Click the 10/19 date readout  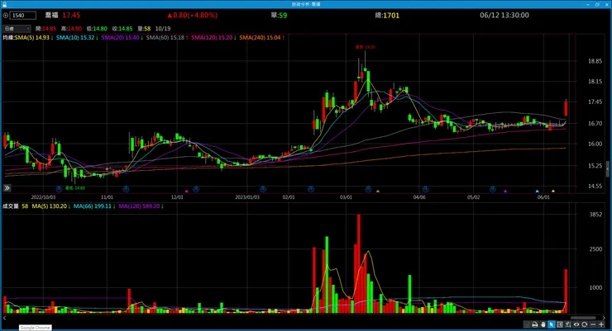[163, 28]
